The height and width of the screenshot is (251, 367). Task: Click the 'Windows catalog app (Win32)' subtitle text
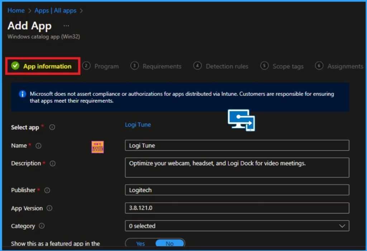pyautogui.click(x=44, y=37)
